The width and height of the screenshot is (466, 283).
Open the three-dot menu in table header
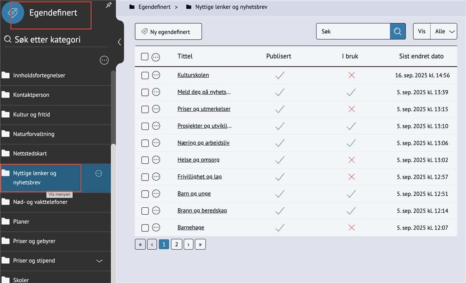(156, 57)
